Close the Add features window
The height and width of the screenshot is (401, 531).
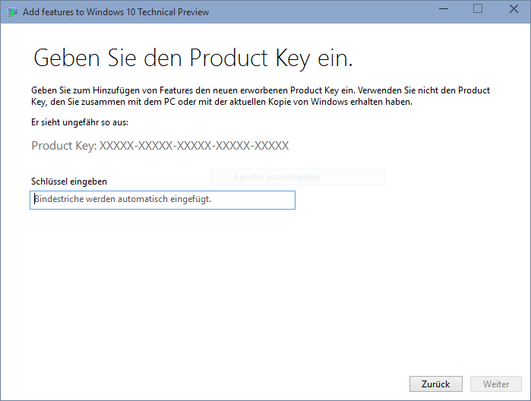pos(514,9)
